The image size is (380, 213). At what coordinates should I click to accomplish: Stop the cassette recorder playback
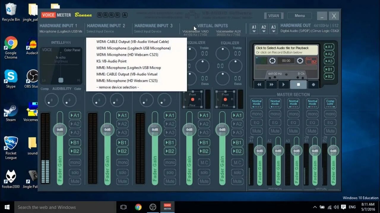[x=298, y=84]
